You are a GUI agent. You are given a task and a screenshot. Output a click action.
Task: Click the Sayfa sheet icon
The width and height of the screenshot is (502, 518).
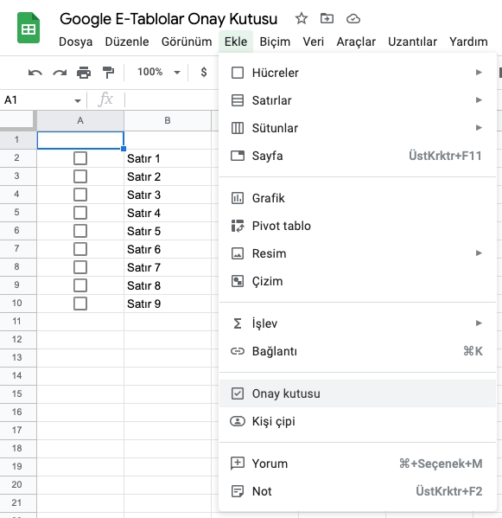point(238,156)
